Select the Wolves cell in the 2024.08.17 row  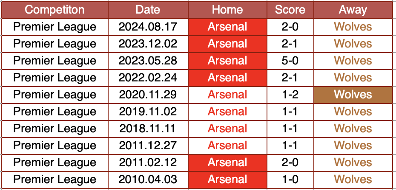(353, 27)
